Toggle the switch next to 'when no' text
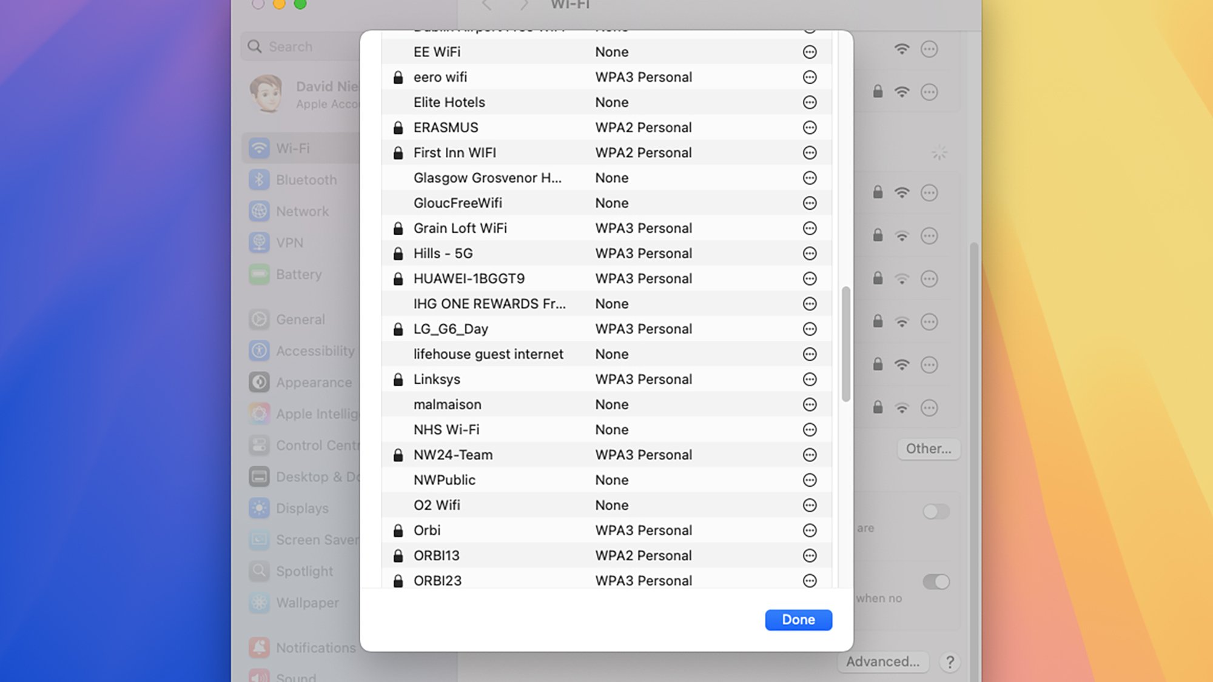1213x682 pixels. click(936, 582)
